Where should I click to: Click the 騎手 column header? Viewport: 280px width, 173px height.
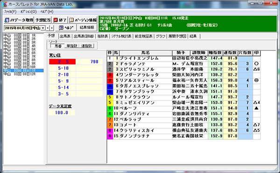pyautogui.click(x=181, y=53)
